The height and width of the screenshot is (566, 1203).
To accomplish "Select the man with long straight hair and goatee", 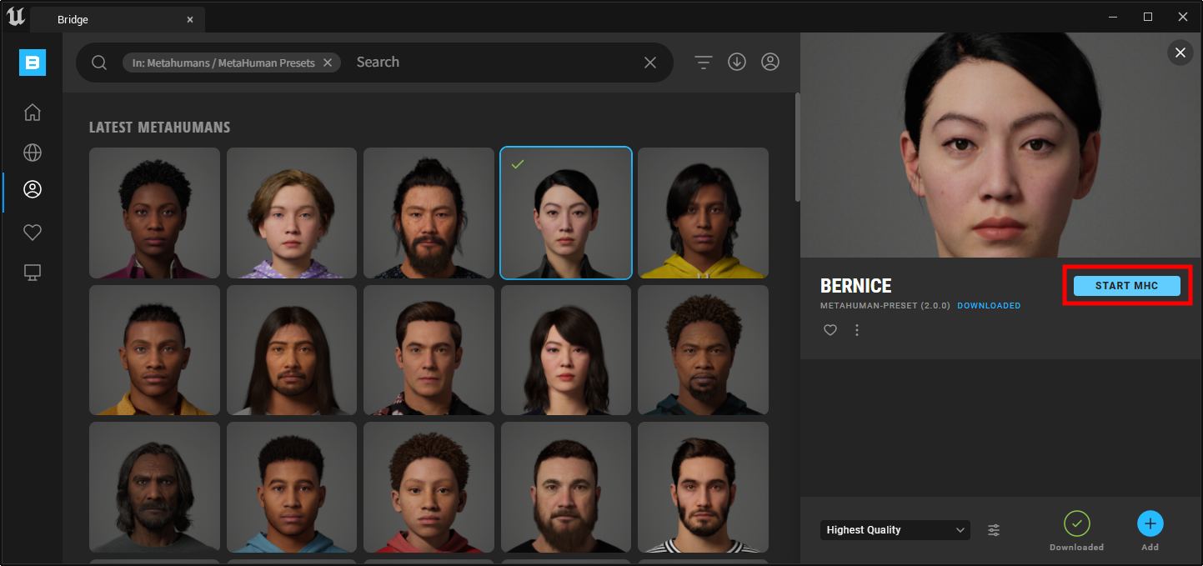I will (292, 350).
